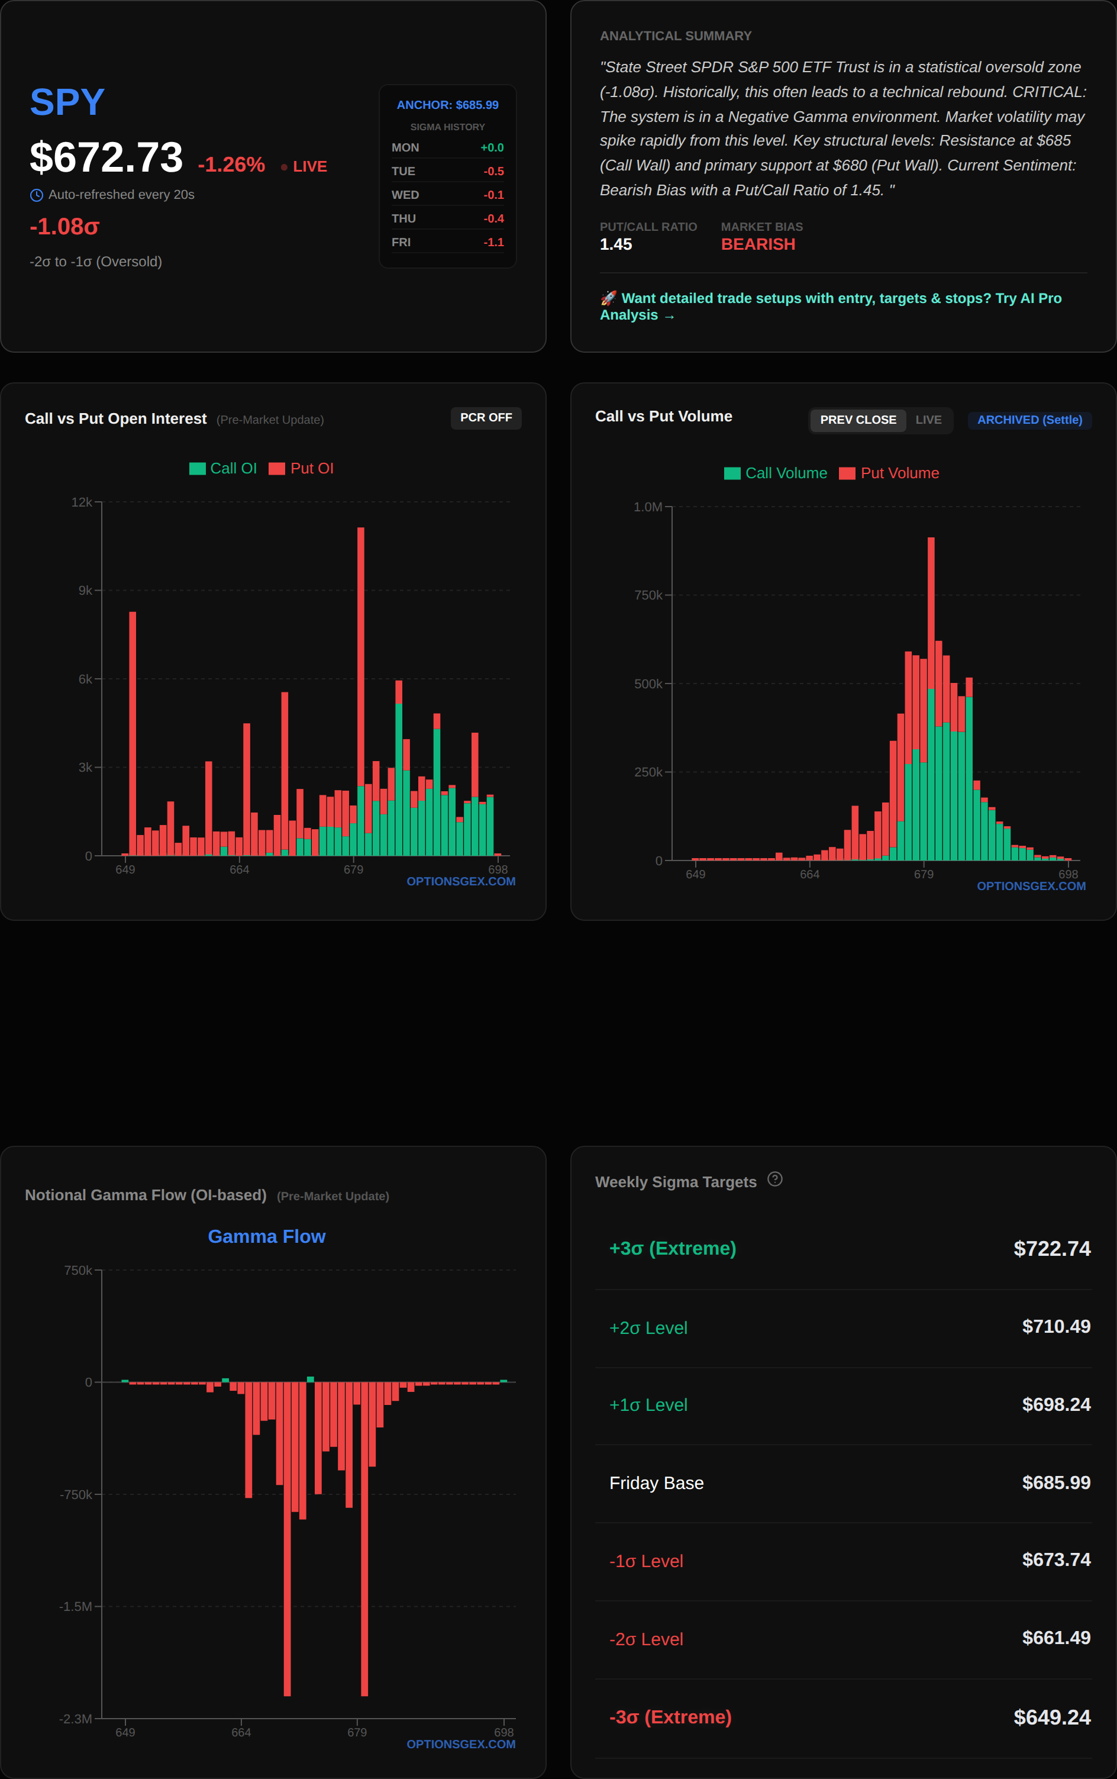Click the help icon beside Weekly Sigma Targets
The width and height of the screenshot is (1117, 1779).
(774, 1179)
